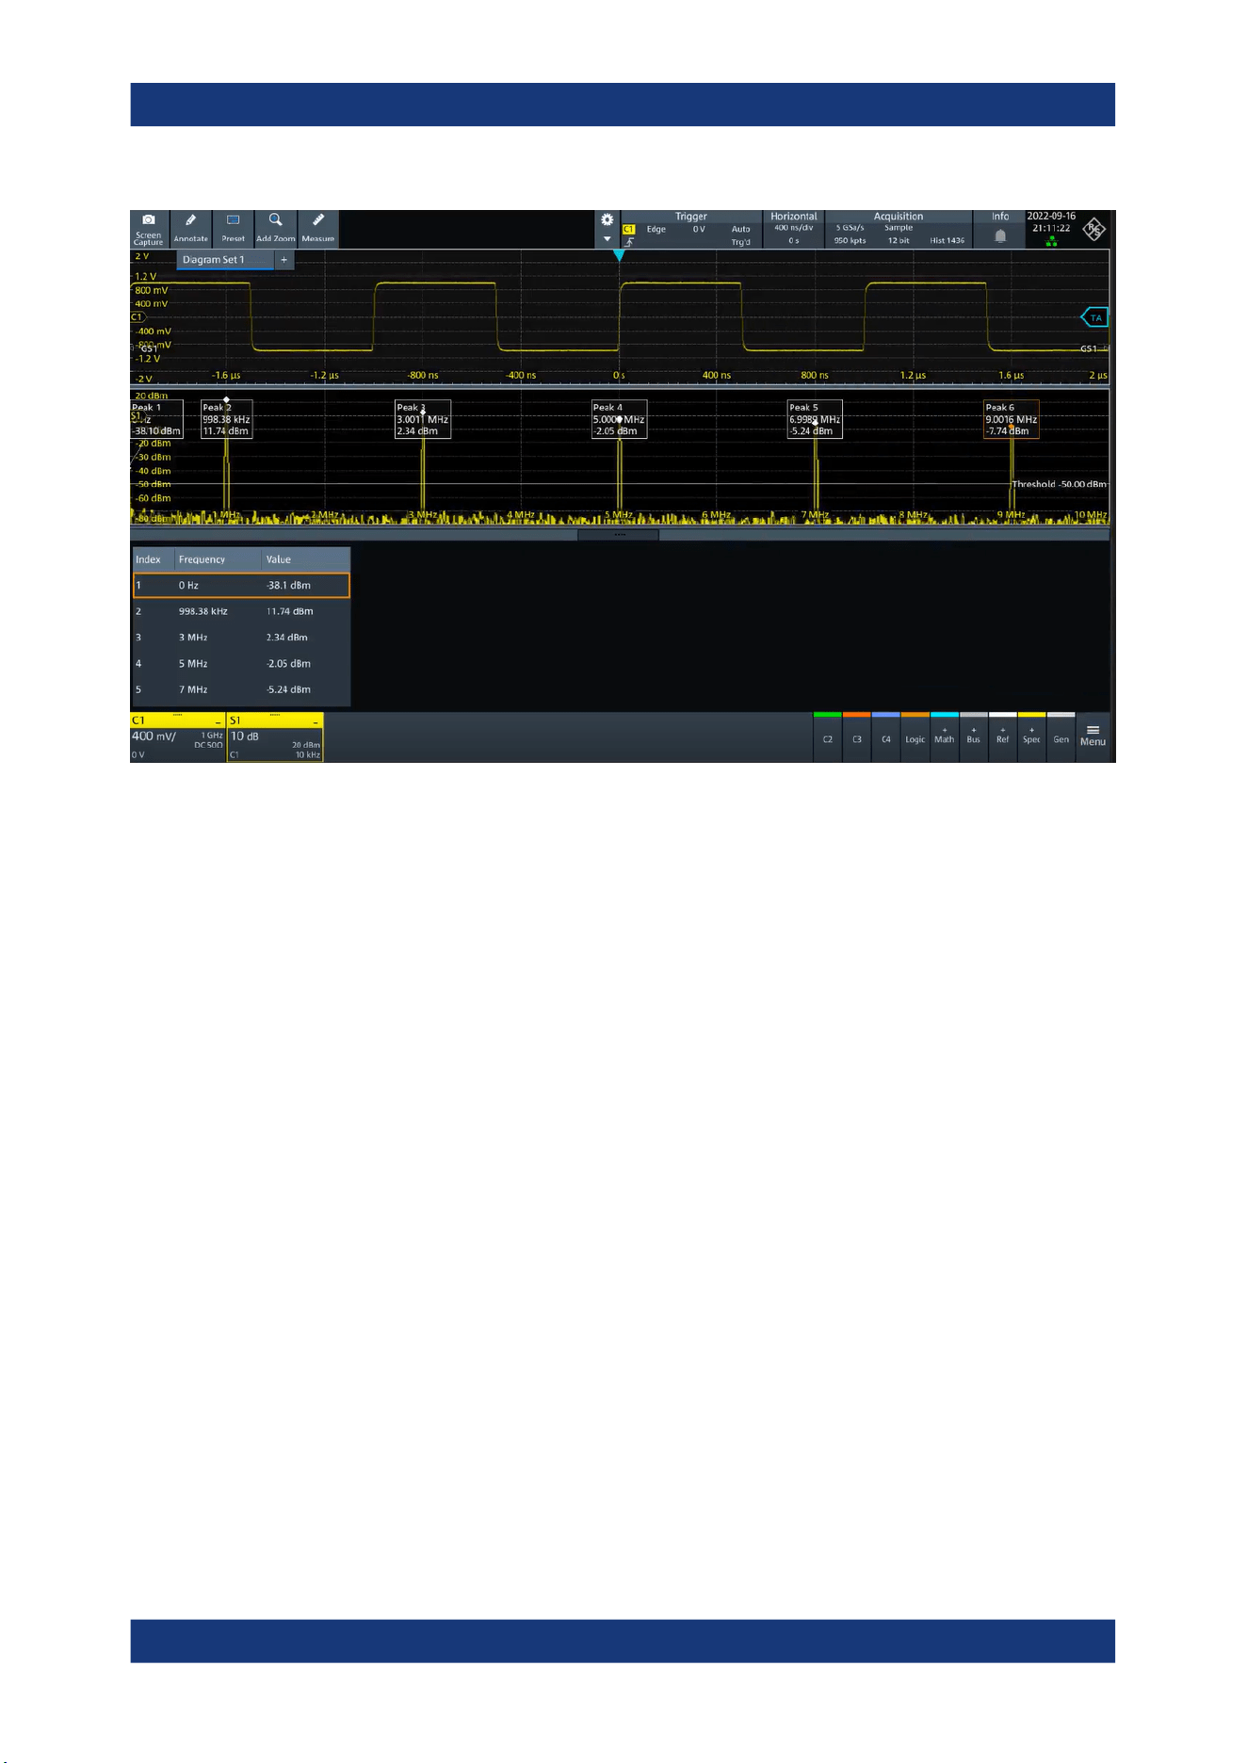
Task: Open the Annotate pencil tool
Action: coord(190,229)
